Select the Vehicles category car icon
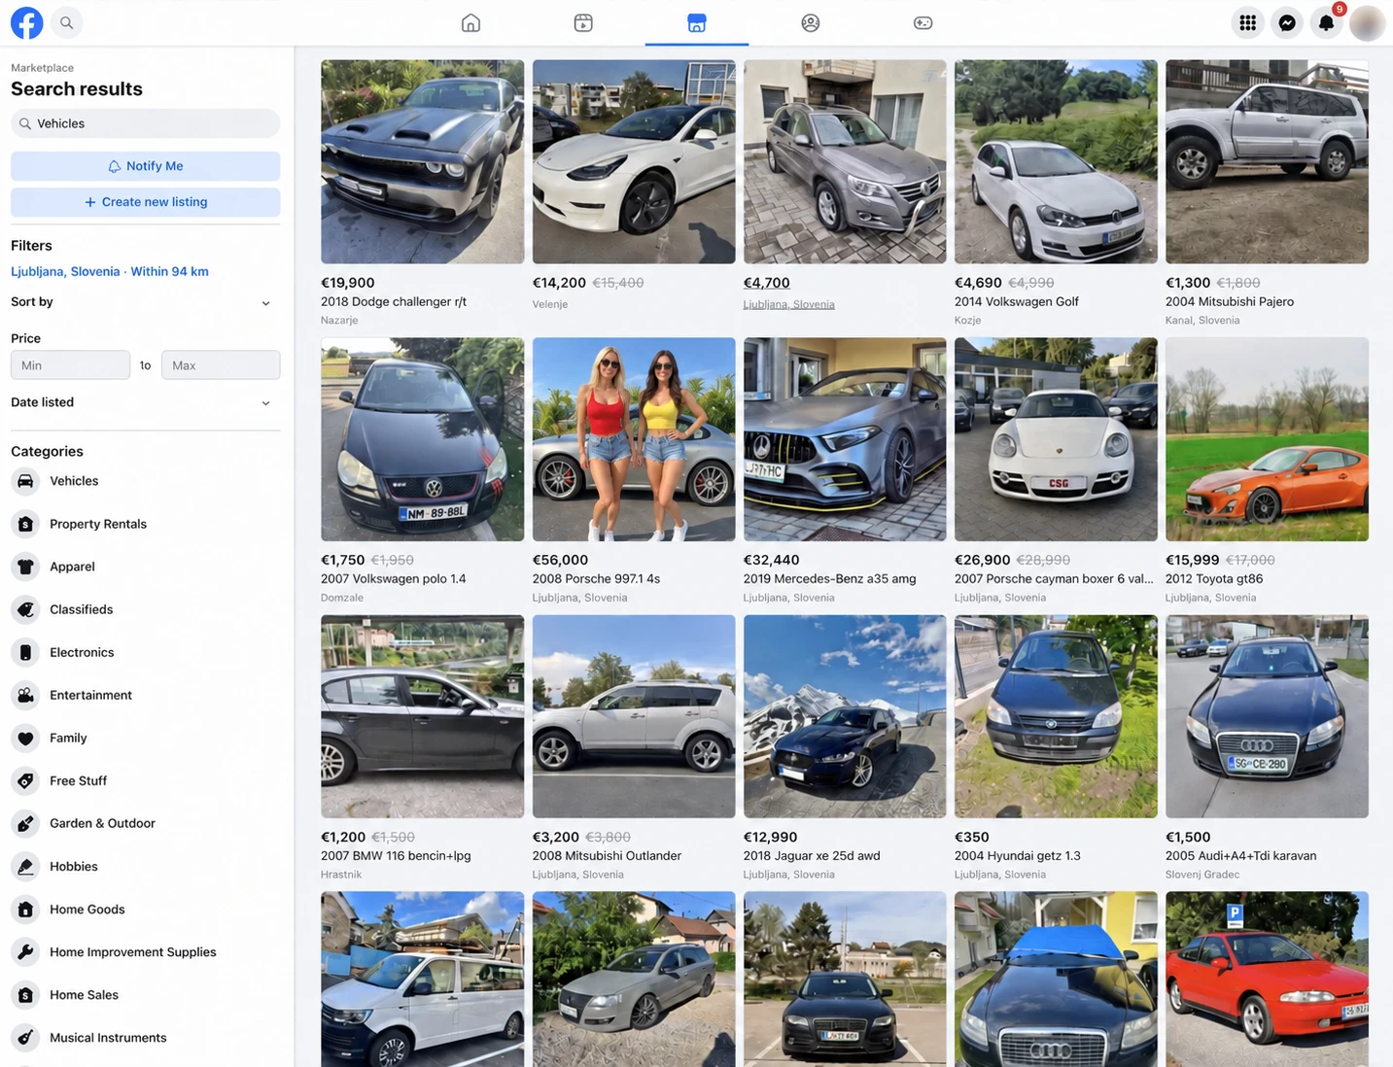The image size is (1393, 1067). pyautogui.click(x=26, y=481)
